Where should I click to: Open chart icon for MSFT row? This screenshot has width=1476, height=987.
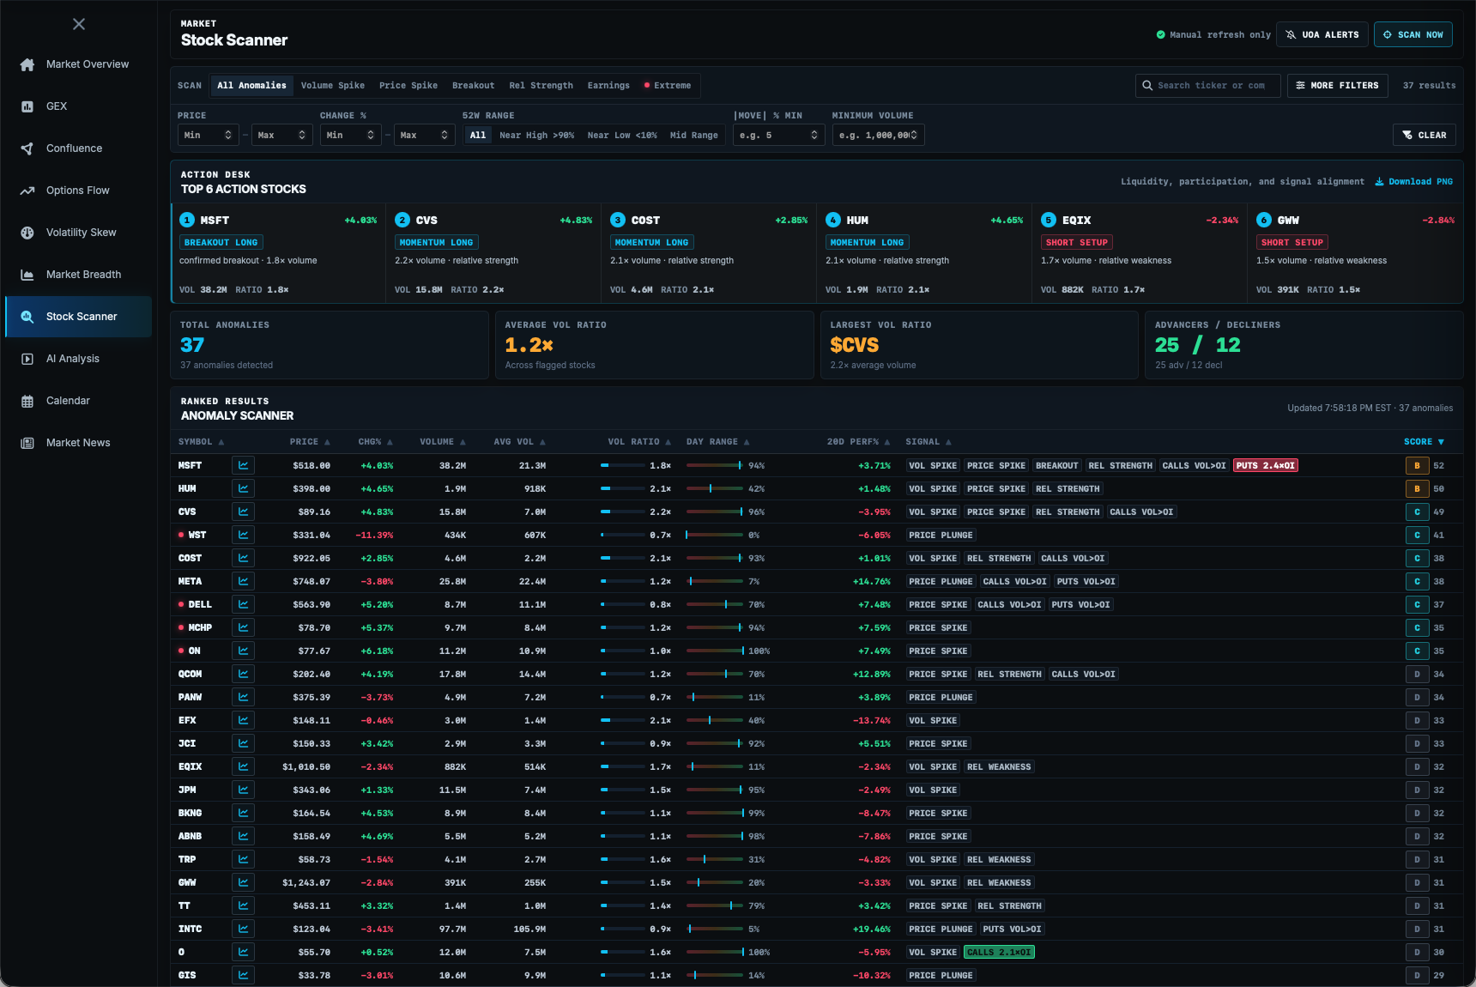click(243, 465)
